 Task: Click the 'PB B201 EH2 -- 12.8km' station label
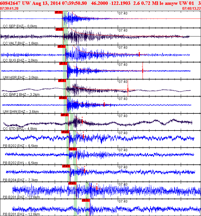(21, 214)
